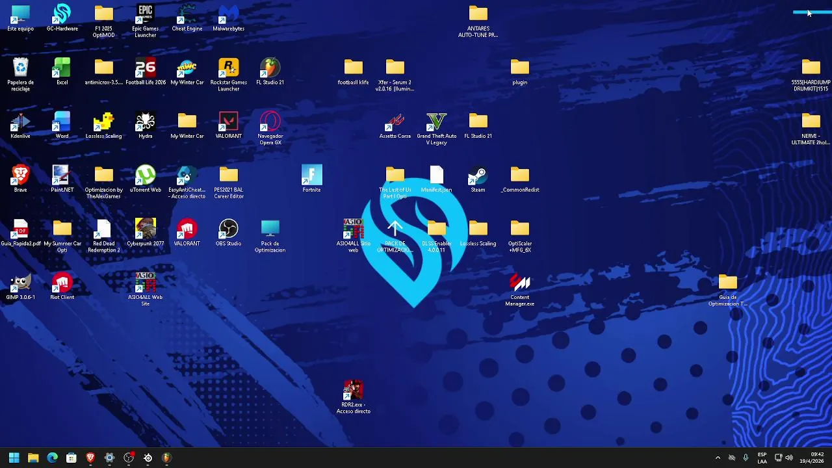Image resolution: width=832 pixels, height=468 pixels.
Task: Open the ASIO4ALL Sitio web shortcut
Action: click(x=353, y=236)
